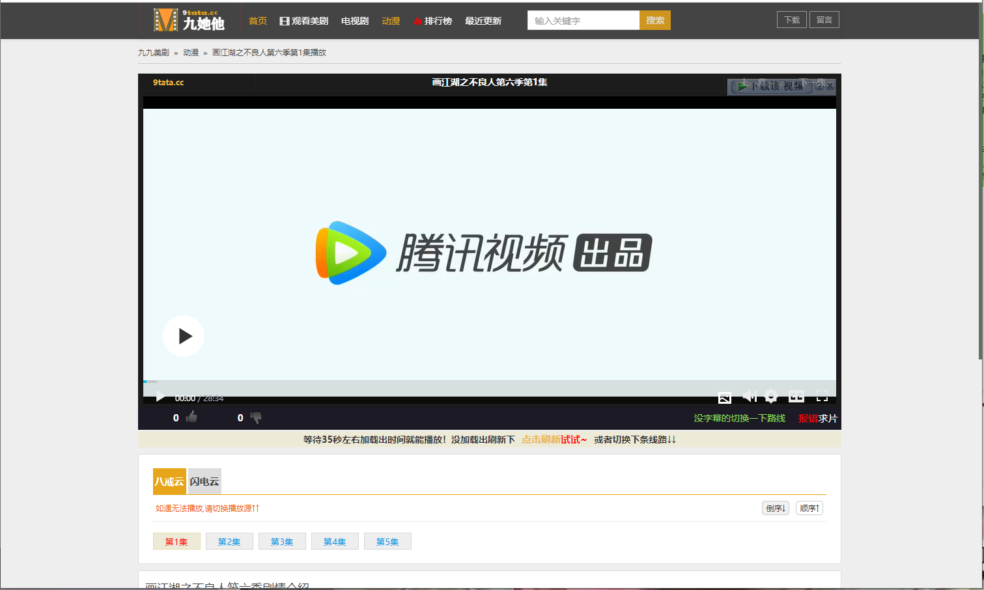The height and width of the screenshot is (590, 984).
Task: Sort episodes with 倒序 button
Action: coord(776,508)
